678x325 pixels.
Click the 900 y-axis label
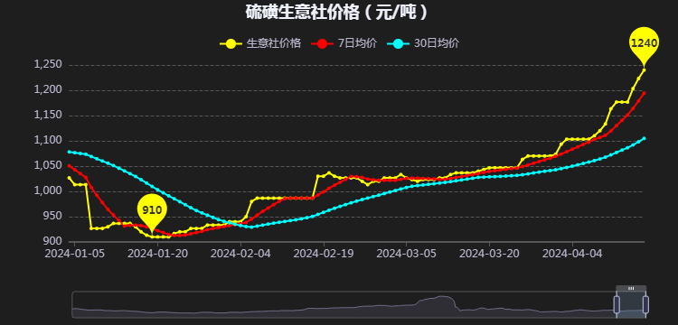pos(53,241)
